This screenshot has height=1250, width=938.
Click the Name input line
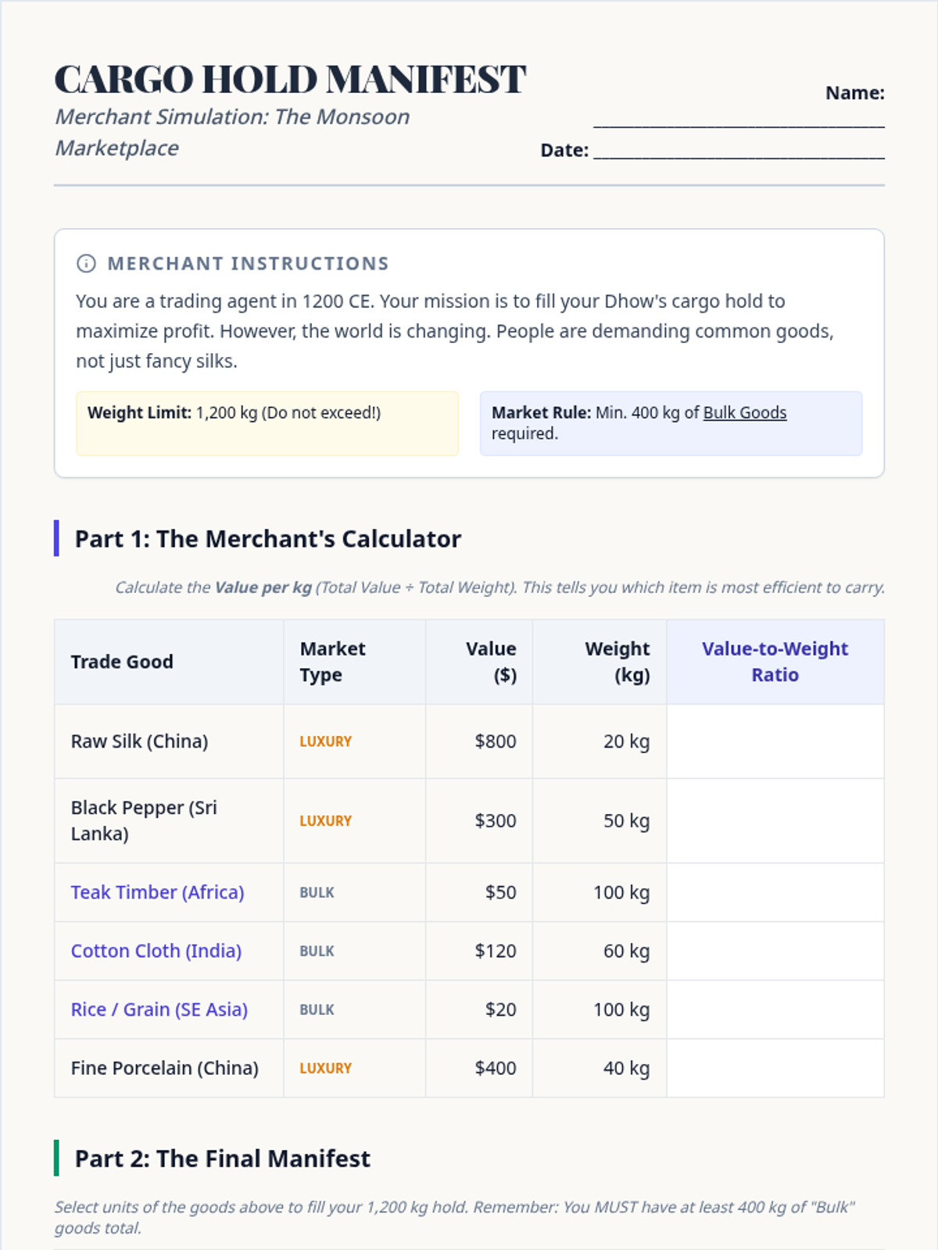tap(739, 117)
